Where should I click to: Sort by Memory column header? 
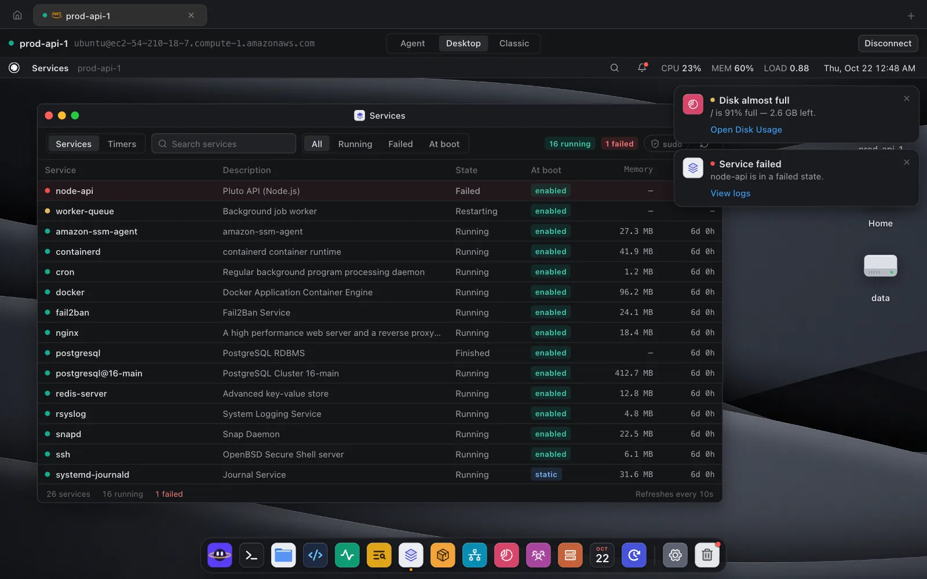(638, 170)
